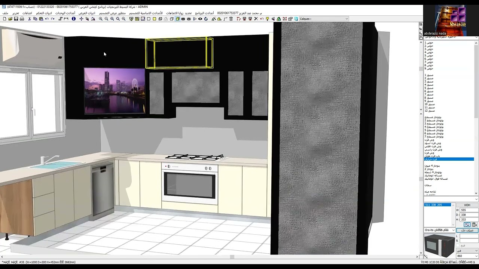Paste using the clipboard icon

41,19
